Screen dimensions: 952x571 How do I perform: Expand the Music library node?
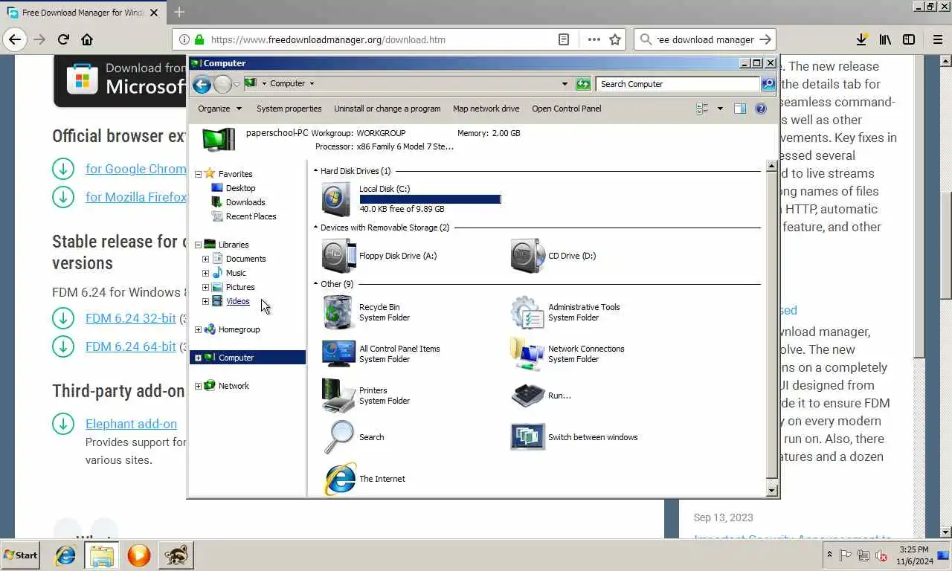[x=205, y=273]
